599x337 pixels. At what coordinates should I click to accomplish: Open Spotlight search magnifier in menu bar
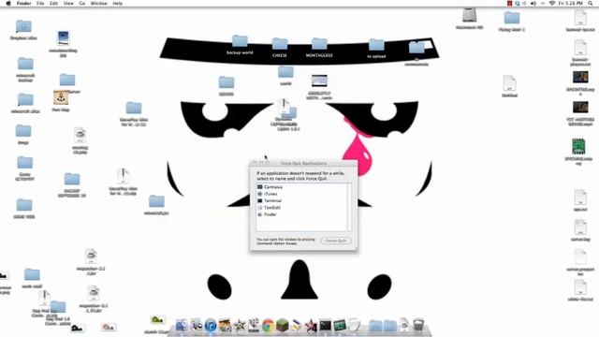[591, 3]
